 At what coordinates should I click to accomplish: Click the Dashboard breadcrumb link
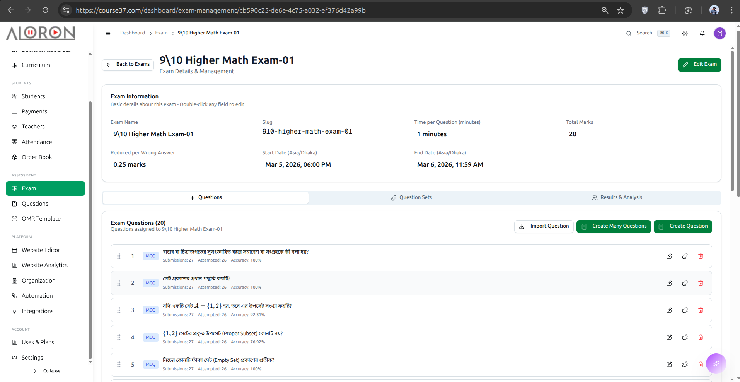point(133,33)
